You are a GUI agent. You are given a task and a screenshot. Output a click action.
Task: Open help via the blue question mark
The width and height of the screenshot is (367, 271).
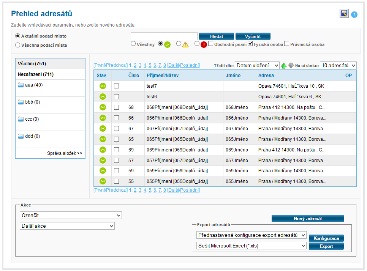coord(354,14)
